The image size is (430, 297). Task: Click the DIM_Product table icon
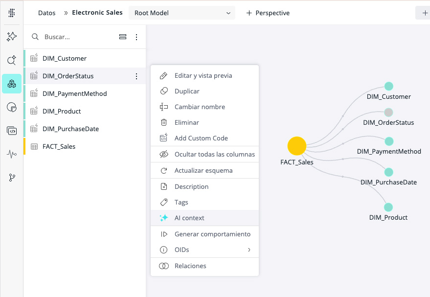point(34,111)
